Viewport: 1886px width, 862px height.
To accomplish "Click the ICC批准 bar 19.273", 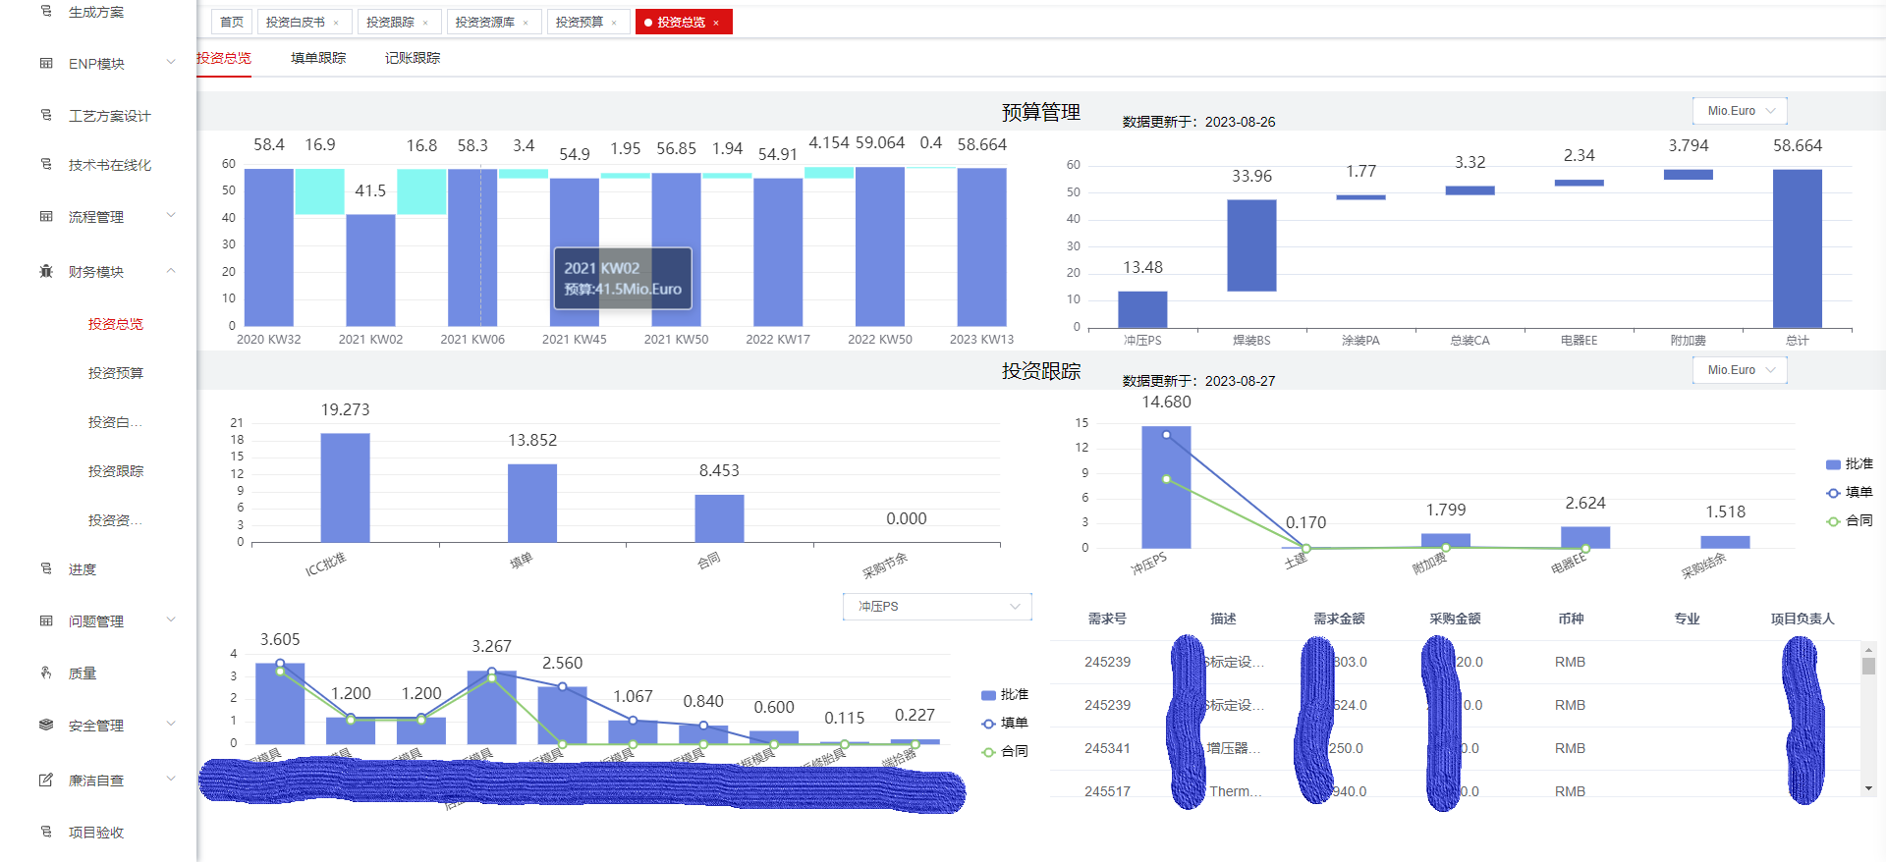I will (x=346, y=487).
